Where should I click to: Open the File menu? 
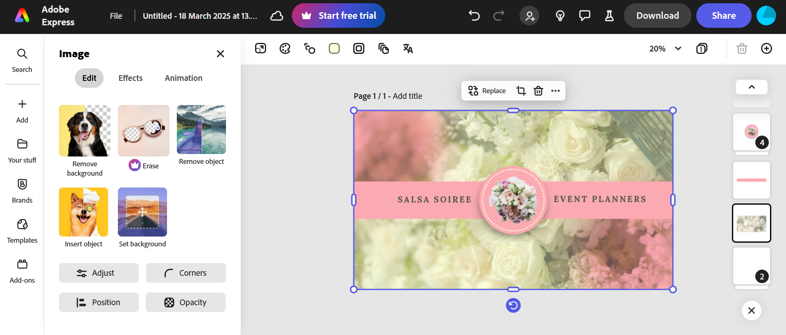[116, 16]
